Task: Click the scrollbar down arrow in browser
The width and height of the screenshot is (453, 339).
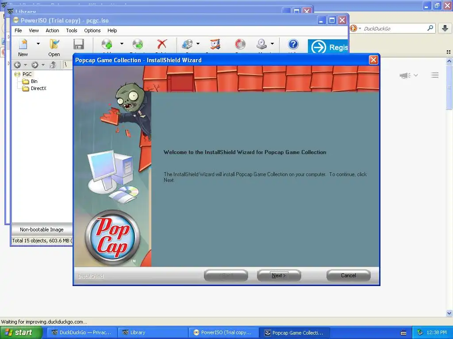Action: tap(449, 313)
